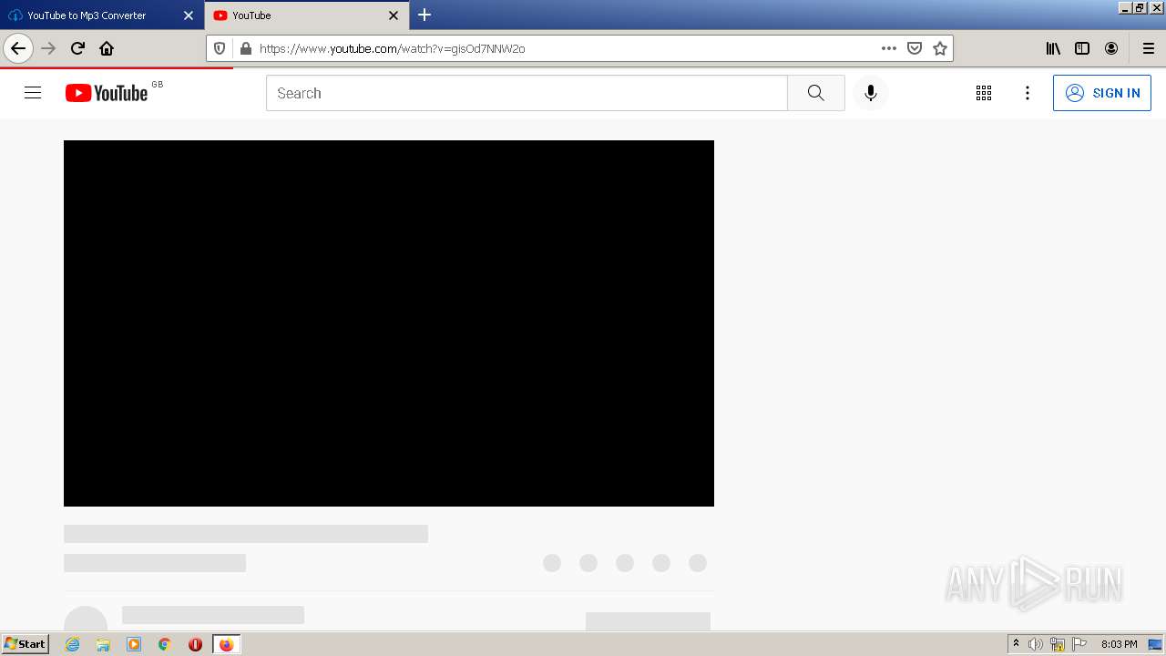Launch media player from taskbar
Viewport: 1166px width, 656px height.
[x=134, y=644]
